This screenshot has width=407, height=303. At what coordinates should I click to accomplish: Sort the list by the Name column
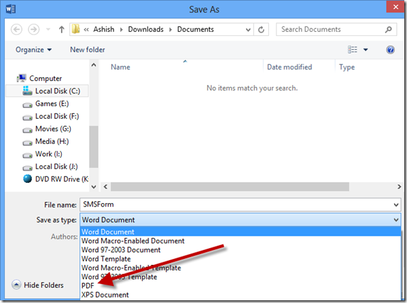click(120, 67)
